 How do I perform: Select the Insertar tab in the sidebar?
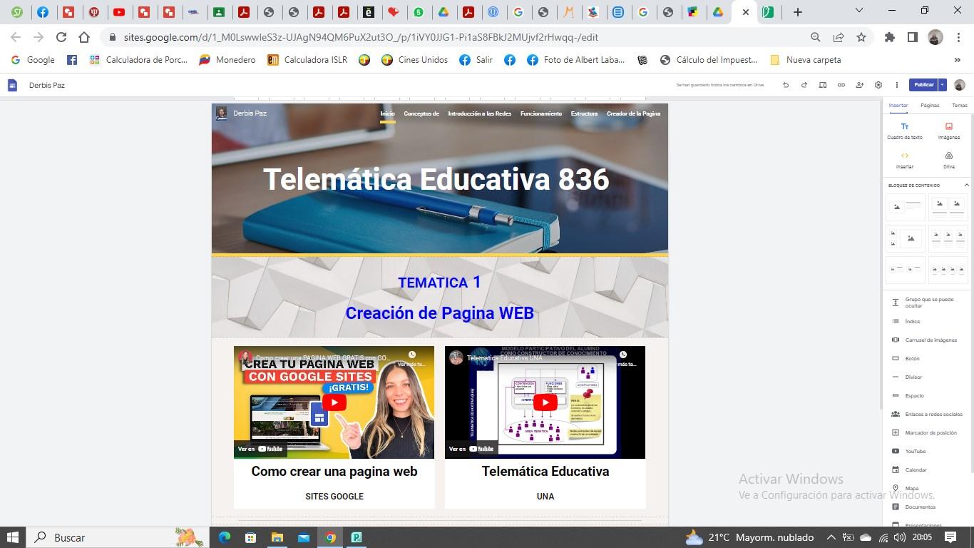[898, 106]
